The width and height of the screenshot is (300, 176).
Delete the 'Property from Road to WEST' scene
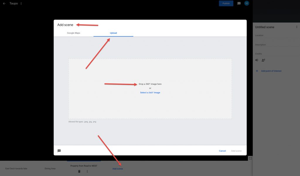pyautogui.click(x=79, y=171)
